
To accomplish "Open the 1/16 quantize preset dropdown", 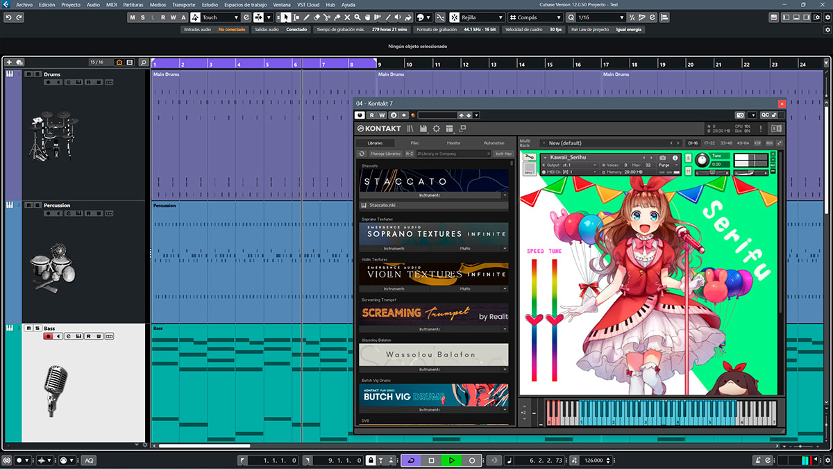I will click(x=601, y=17).
